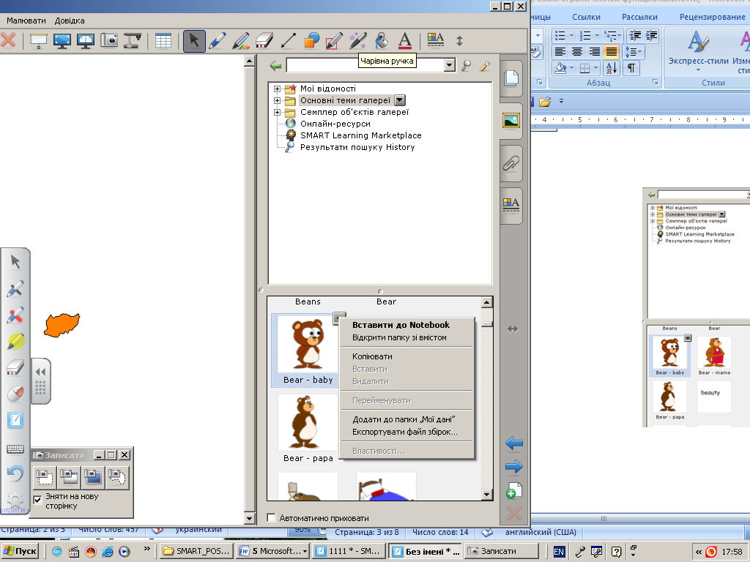Choose Вставити до Notebook
The image size is (750, 562).
pyautogui.click(x=401, y=325)
